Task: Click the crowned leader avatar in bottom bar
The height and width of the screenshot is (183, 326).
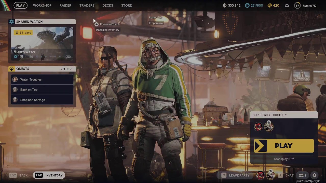Action: [x=271, y=175]
